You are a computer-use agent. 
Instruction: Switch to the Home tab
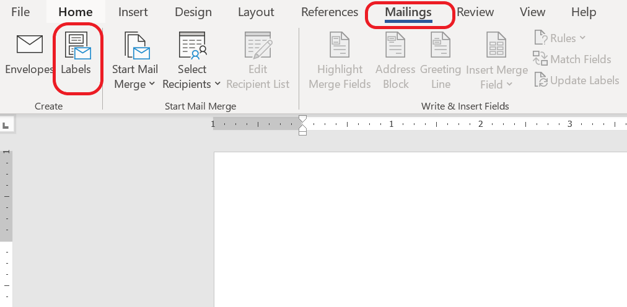75,12
